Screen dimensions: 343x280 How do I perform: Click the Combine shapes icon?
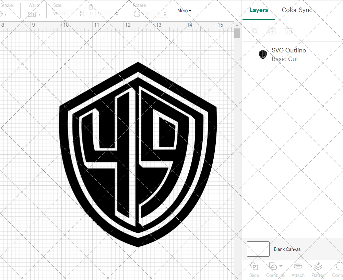[273, 266]
